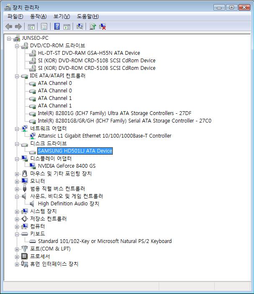Screen dimensions: 254x294
Task: Expand the 휴먼 인터페이스 장치 category
Action: pos(17,264)
